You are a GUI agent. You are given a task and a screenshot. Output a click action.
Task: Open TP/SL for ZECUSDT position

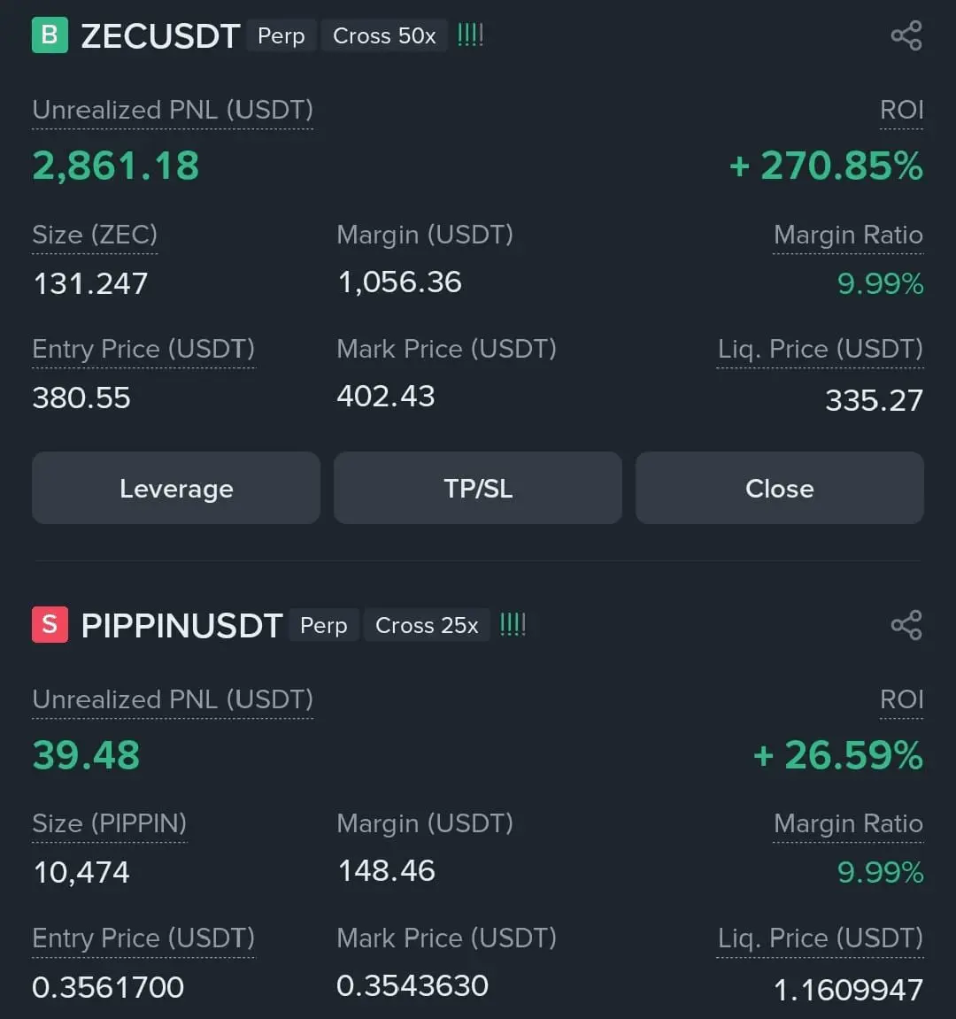[x=478, y=488]
